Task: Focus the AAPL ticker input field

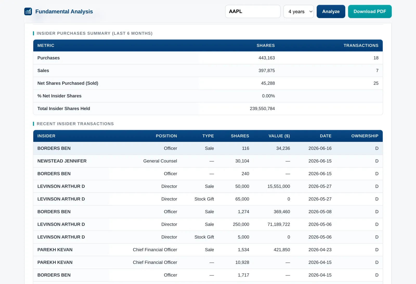Action: (x=253, y=11)
